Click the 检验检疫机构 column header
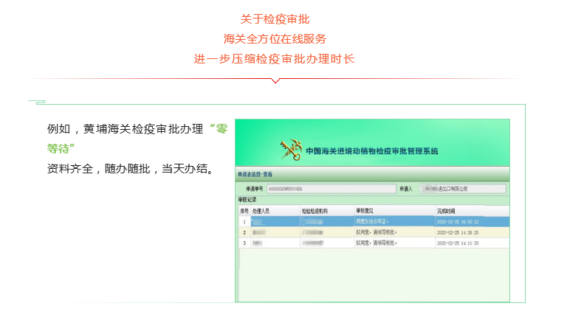567x323 pixels. tap(315, 211)
